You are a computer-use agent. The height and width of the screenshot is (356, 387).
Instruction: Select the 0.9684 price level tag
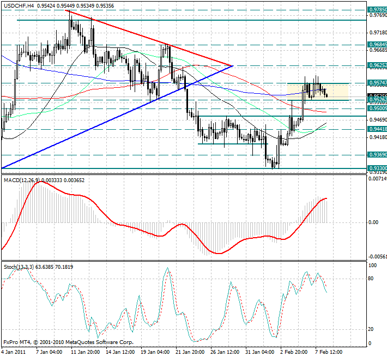click(x=376, y=44)
